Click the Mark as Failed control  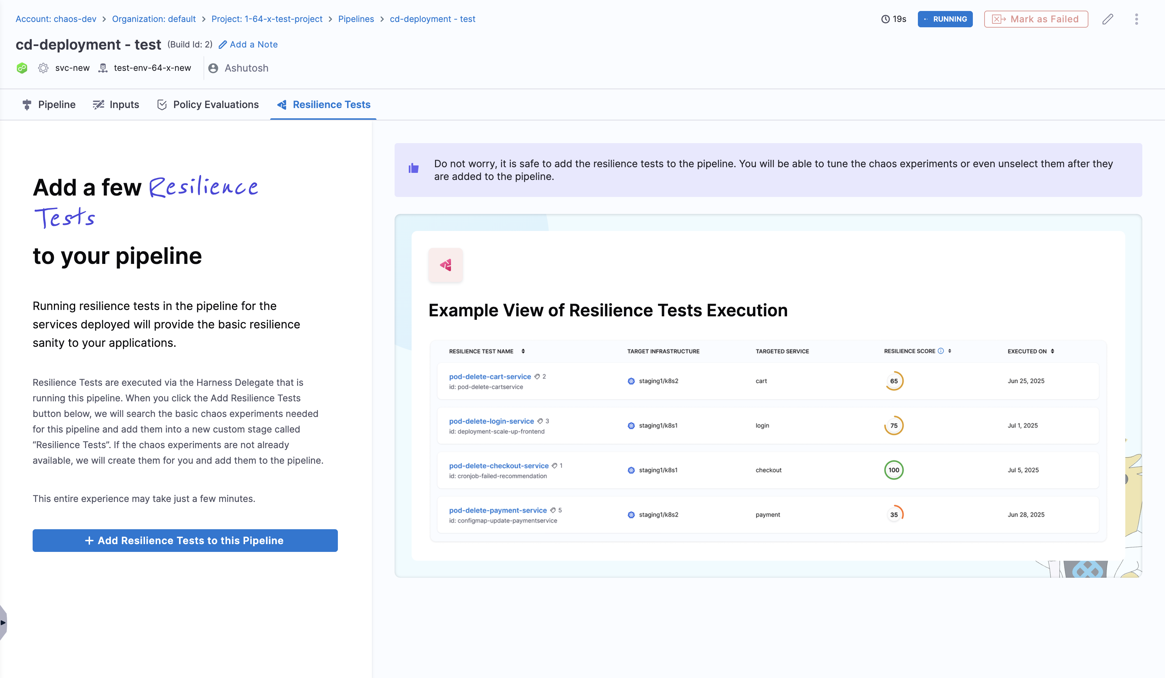click(1036, 19)
